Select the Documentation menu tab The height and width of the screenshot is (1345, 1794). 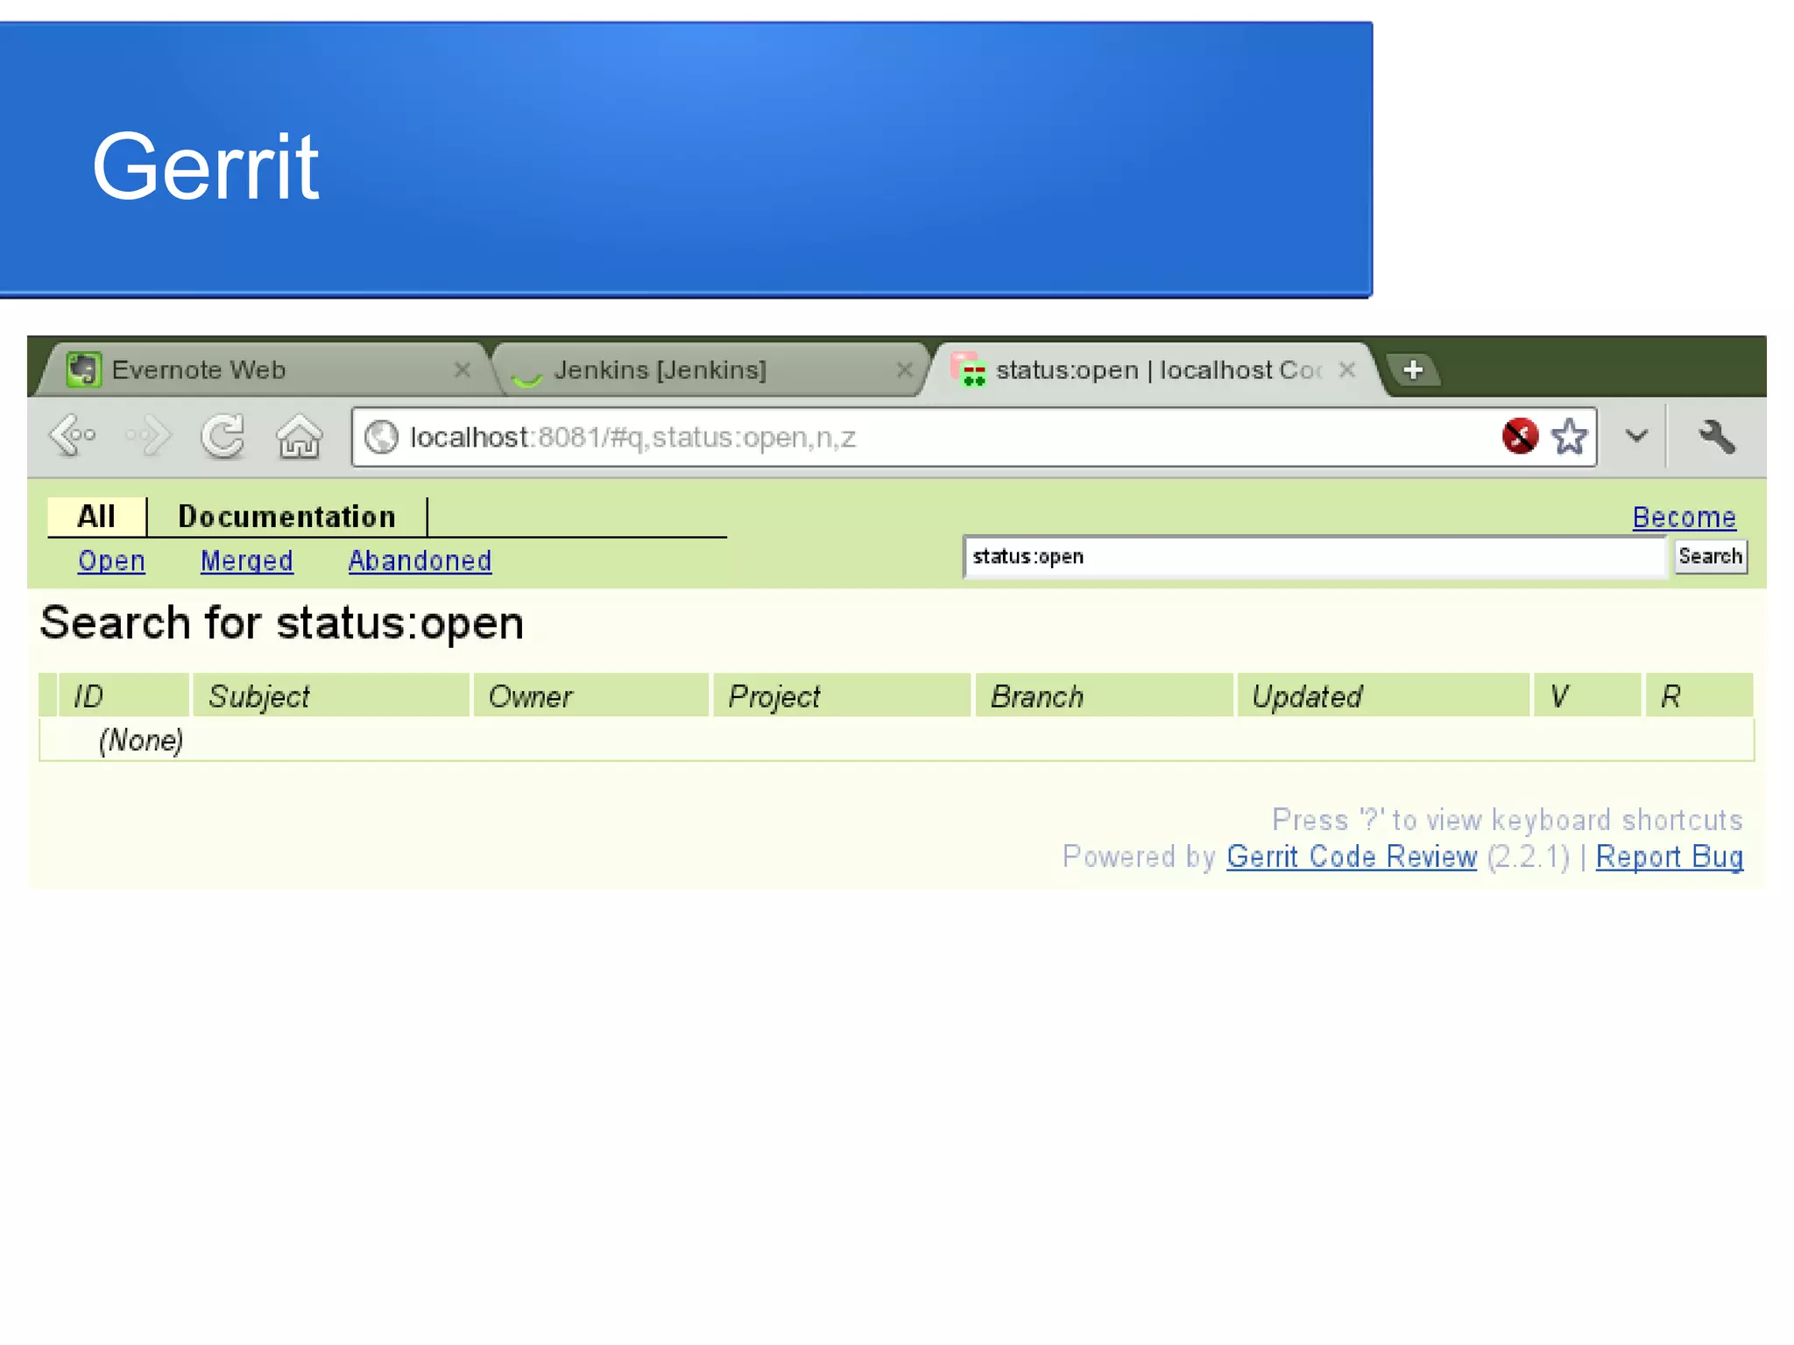tap(286, 517)
